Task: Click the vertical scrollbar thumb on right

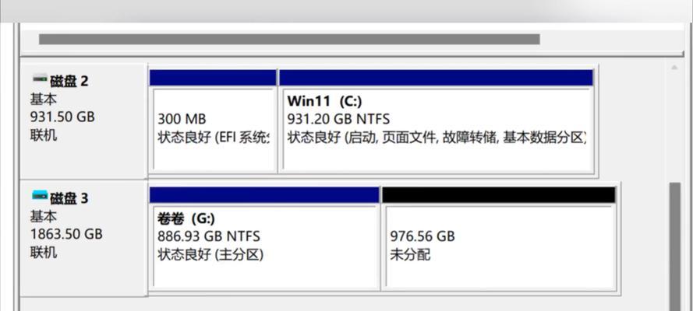Action: 675,246
